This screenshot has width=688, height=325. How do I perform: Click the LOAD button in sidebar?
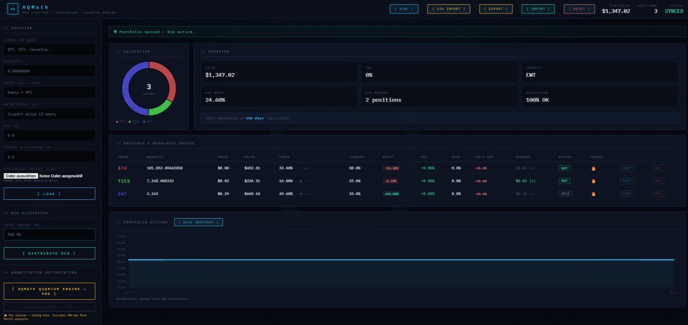coord(49,194)
